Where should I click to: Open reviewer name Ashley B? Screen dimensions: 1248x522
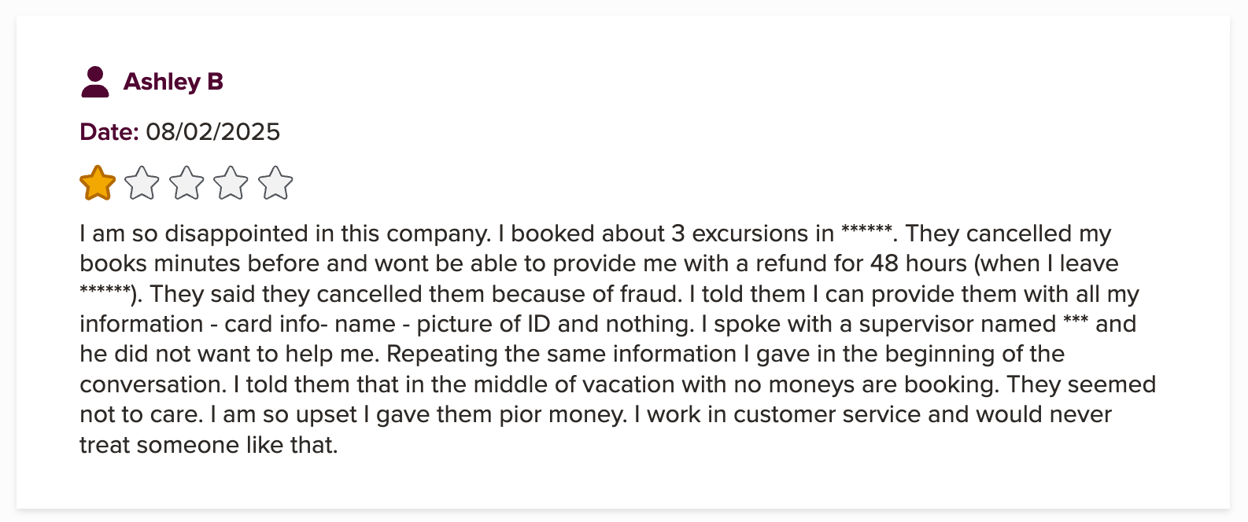pos(173,82)
